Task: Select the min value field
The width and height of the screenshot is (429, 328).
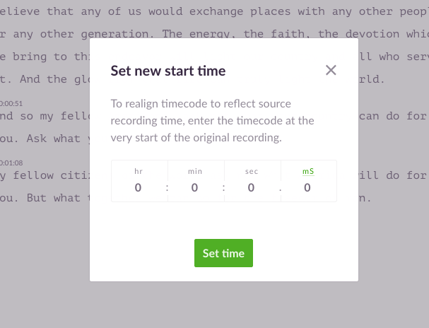Action: [194, 187]
